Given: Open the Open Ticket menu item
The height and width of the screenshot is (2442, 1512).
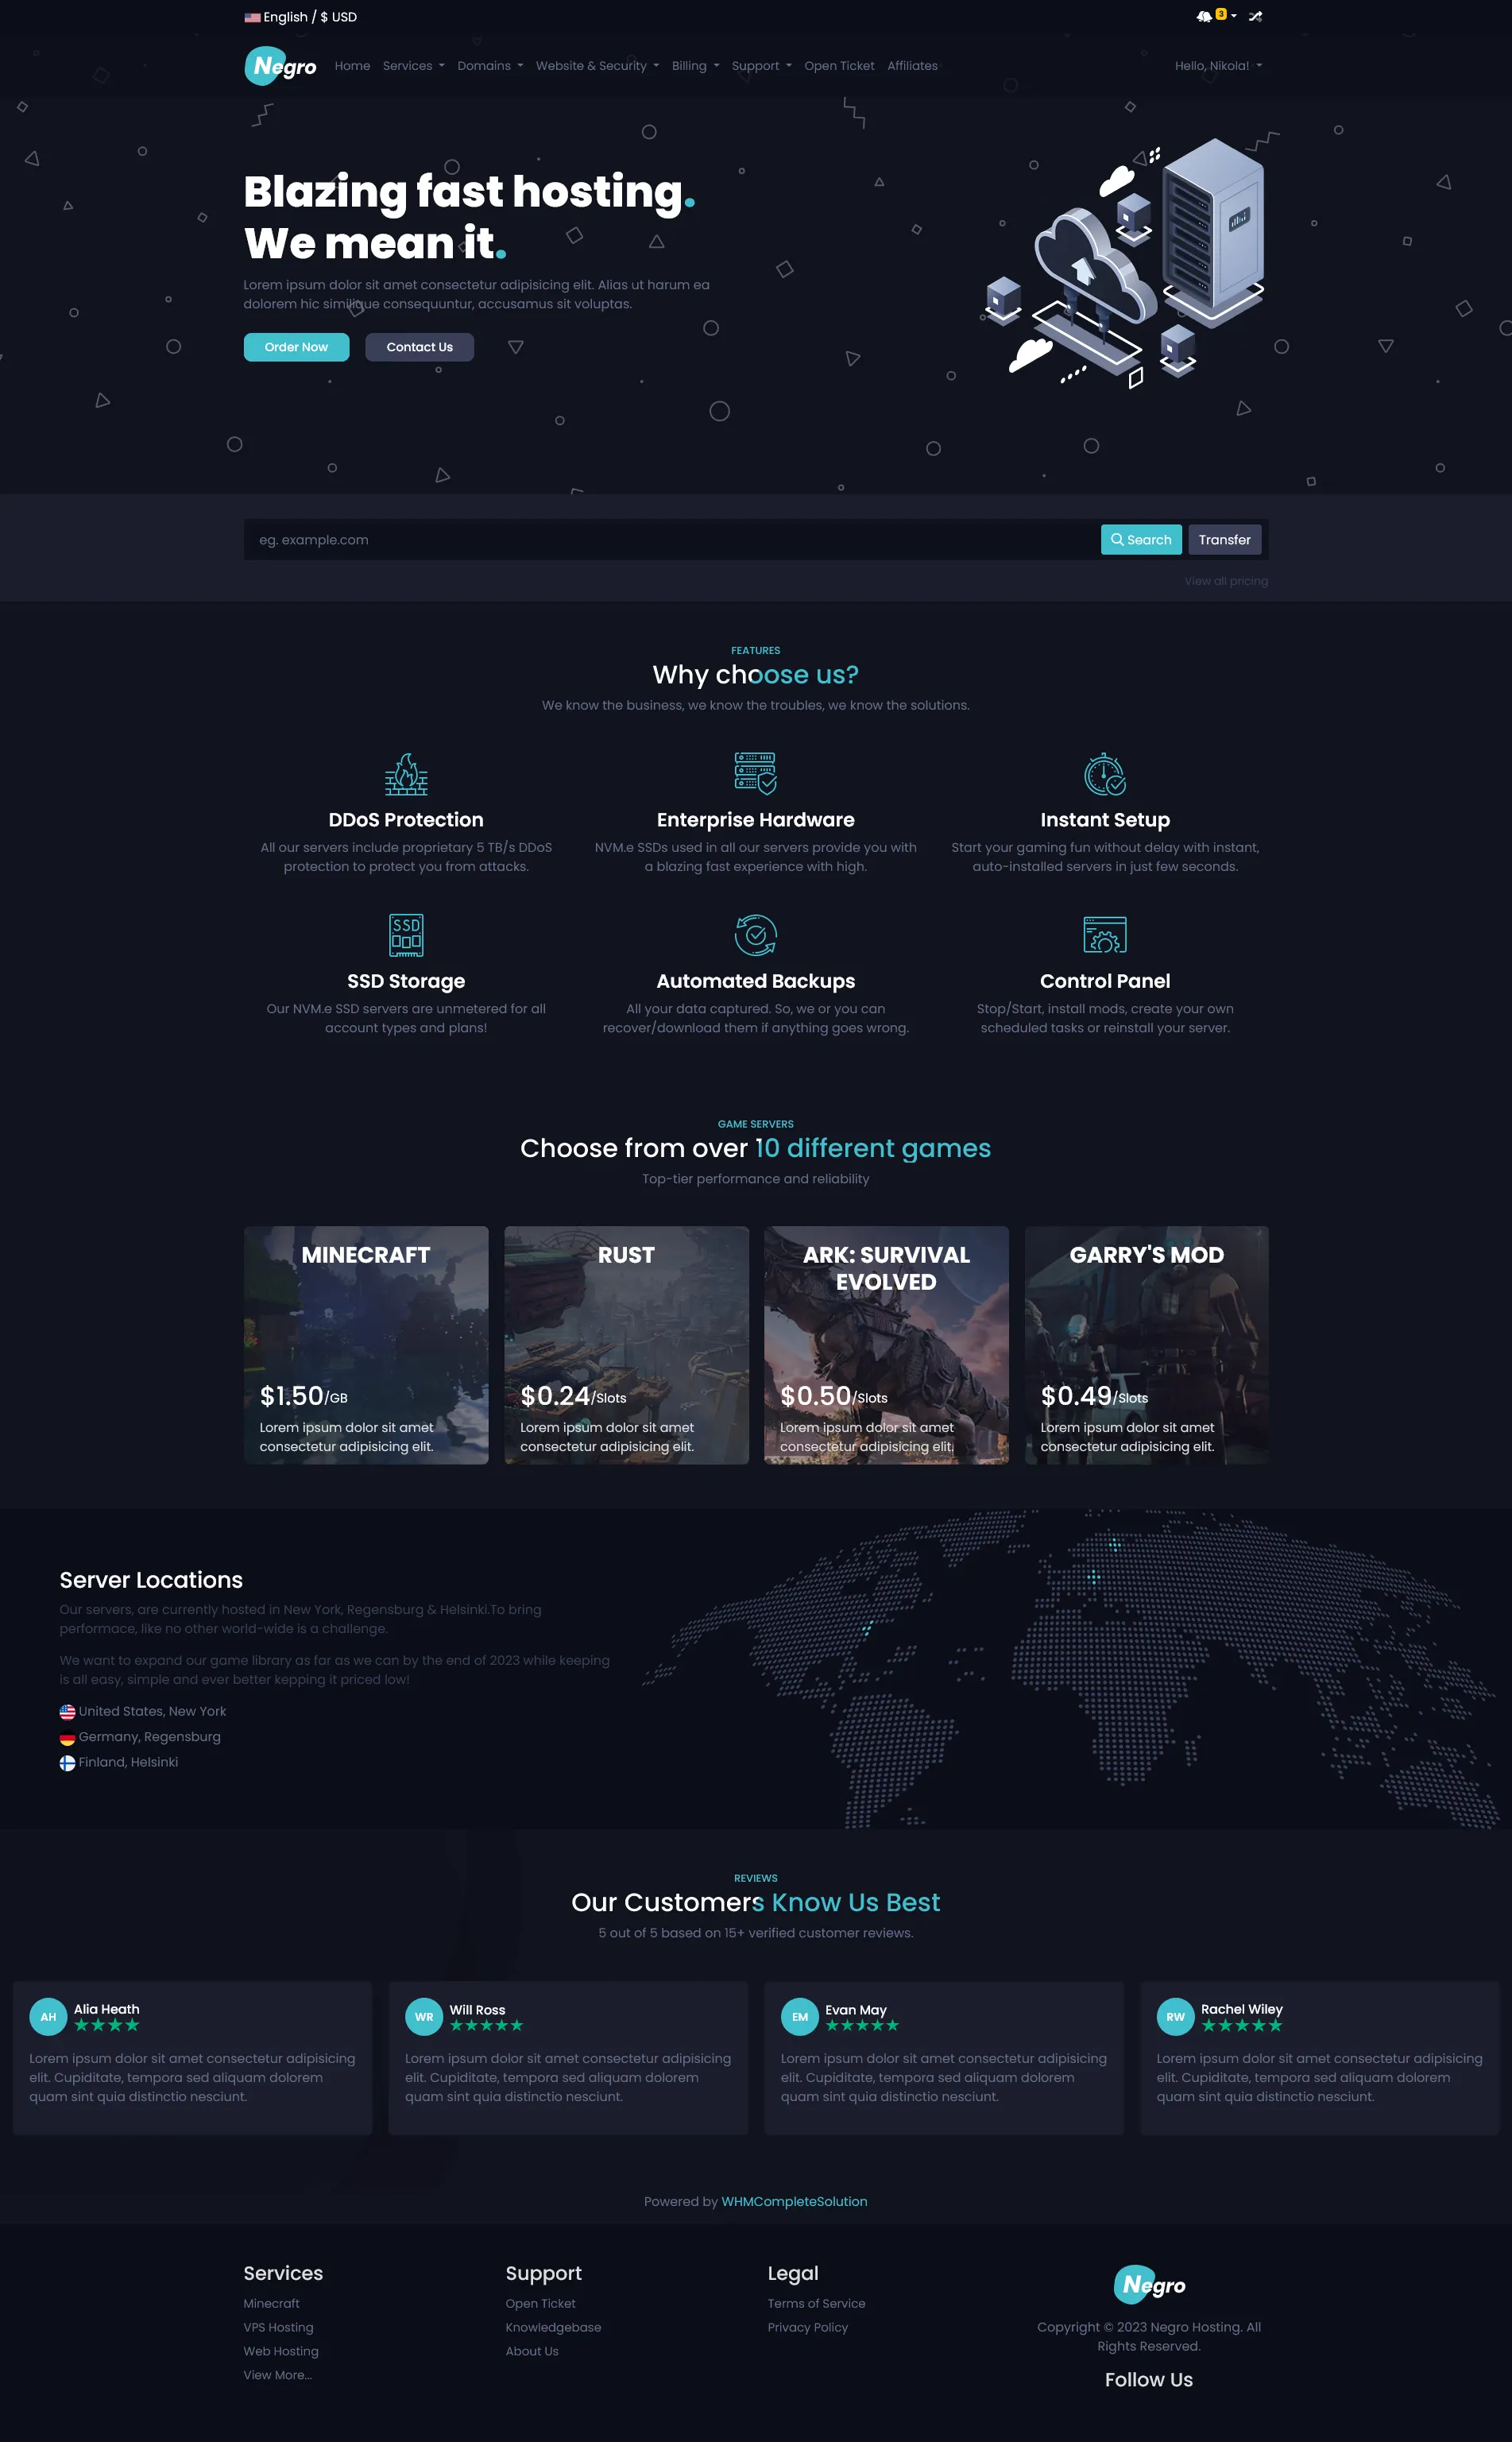Looking at the screenshot, I should (x=839, y=66).
